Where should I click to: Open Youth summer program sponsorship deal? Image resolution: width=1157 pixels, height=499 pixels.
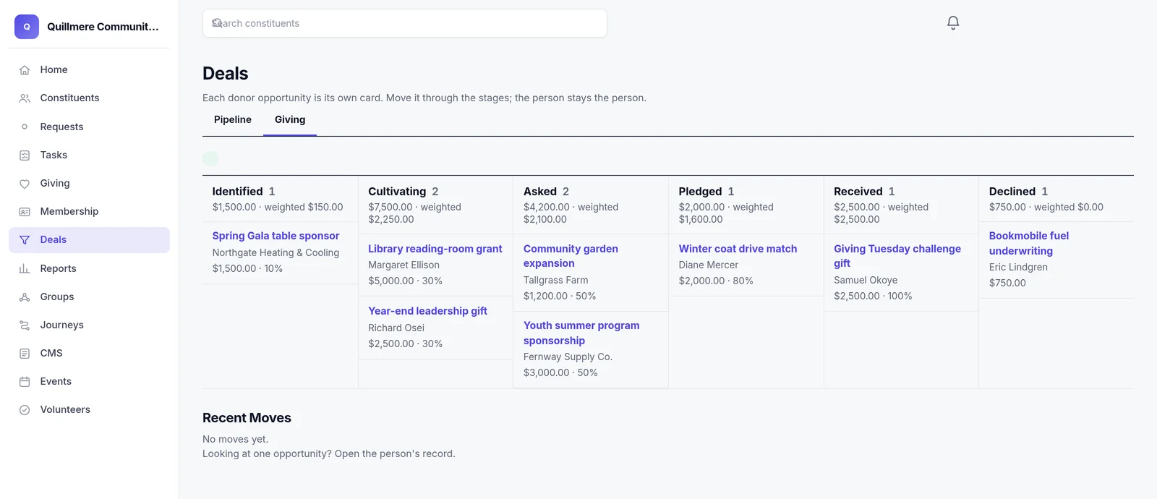[x=581, y=333]
